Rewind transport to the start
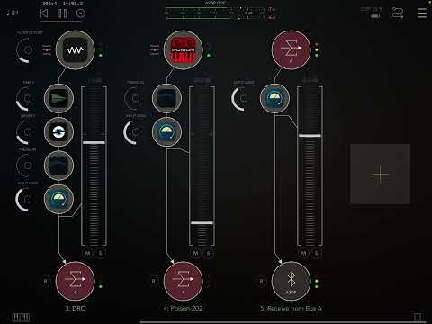432x324 pixels. pos(44,13)
